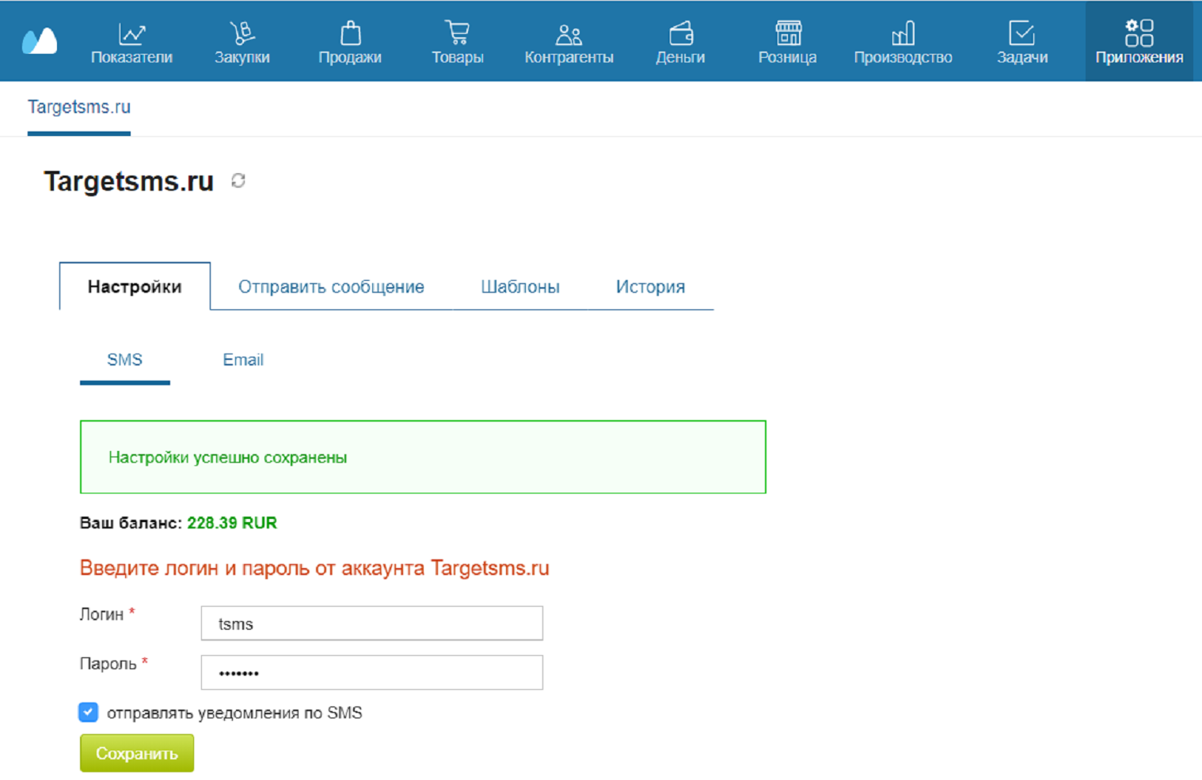1202x780 pixels.
Task: Open Показатели chart icon in navigation
Action: coord(131,33)
